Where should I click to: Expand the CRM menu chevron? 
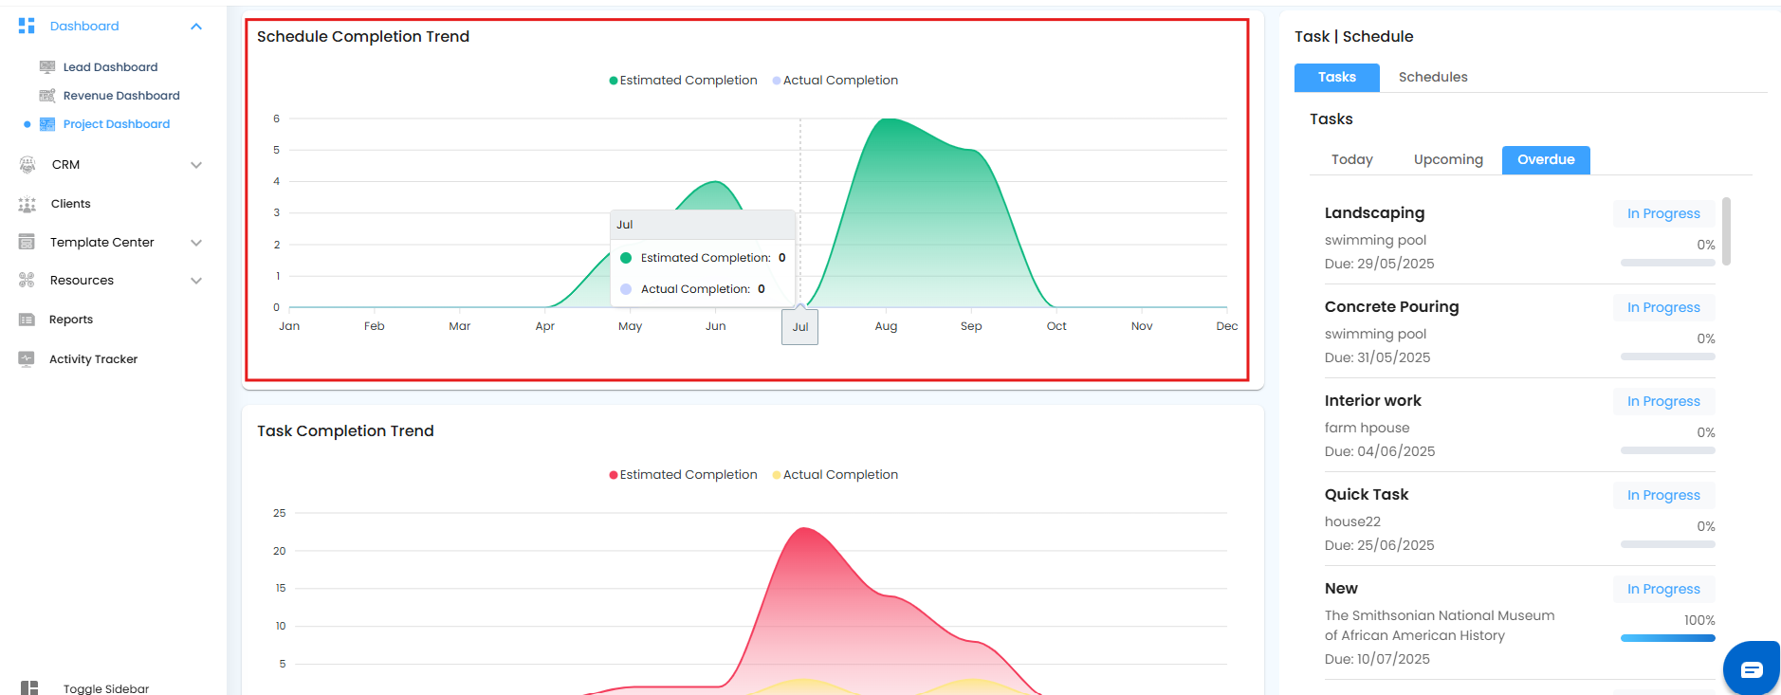(x=196, y=165)
